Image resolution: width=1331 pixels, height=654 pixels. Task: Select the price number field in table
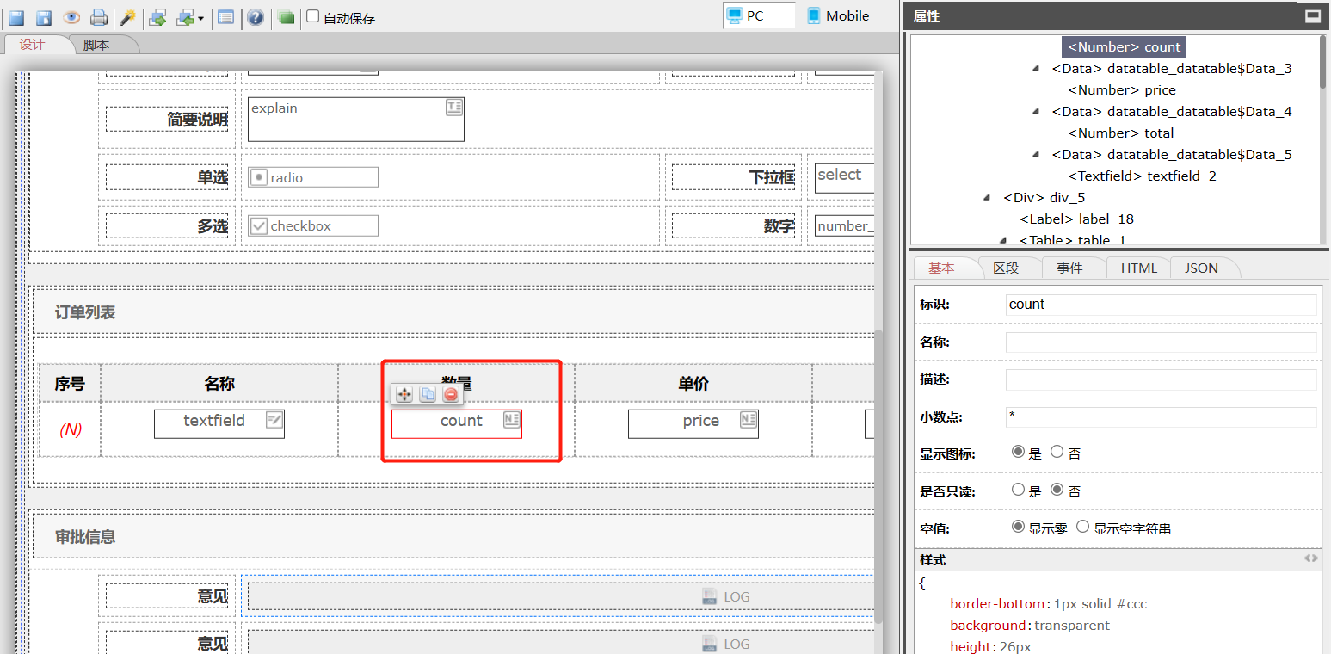pyautogui.click(x=693, y=423)
